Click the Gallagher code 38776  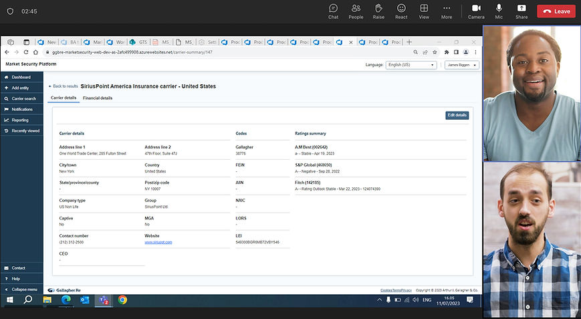[241, 153]
